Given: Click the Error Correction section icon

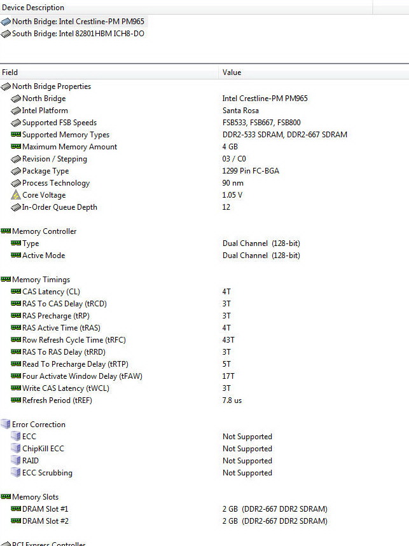Looking at the screenshot, I should [x=6, y=425].
